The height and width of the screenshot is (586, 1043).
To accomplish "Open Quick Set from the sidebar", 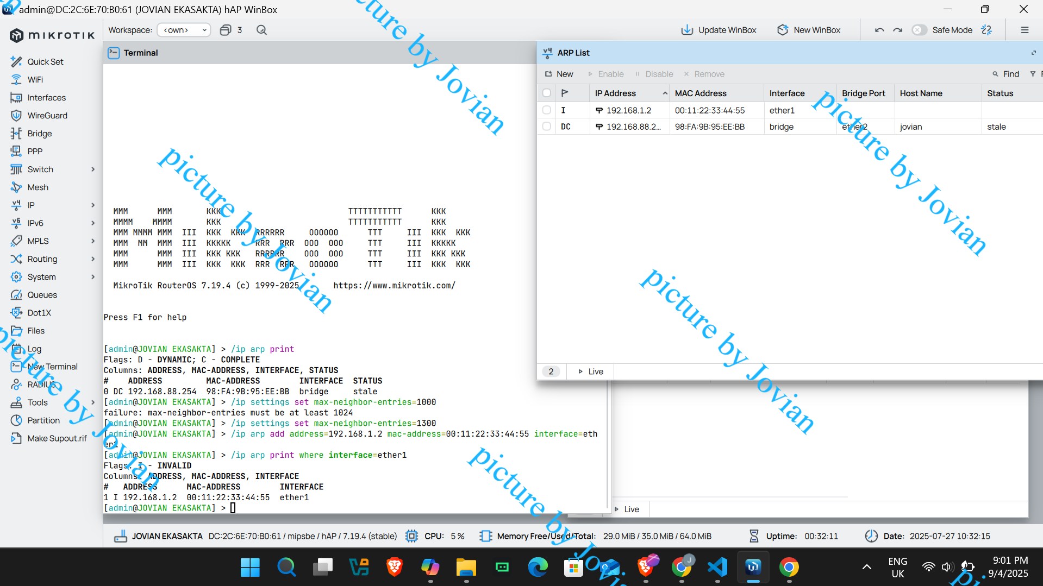I will click(45, 61).
